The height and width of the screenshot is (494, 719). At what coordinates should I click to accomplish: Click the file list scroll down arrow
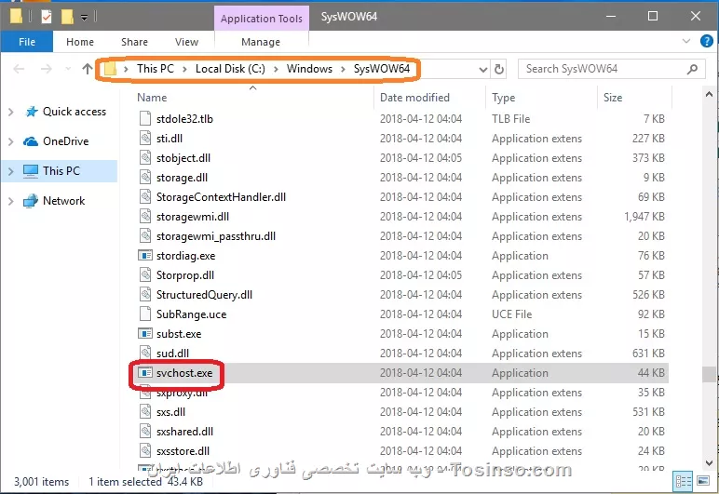[709, 463]
